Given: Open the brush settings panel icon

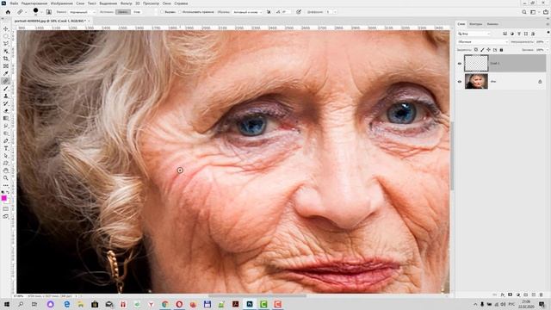Looking at the screenshot, I should (49, 12).
